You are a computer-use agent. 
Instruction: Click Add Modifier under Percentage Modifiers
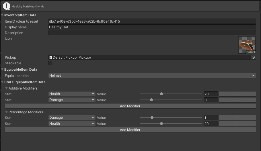point(130,130)
